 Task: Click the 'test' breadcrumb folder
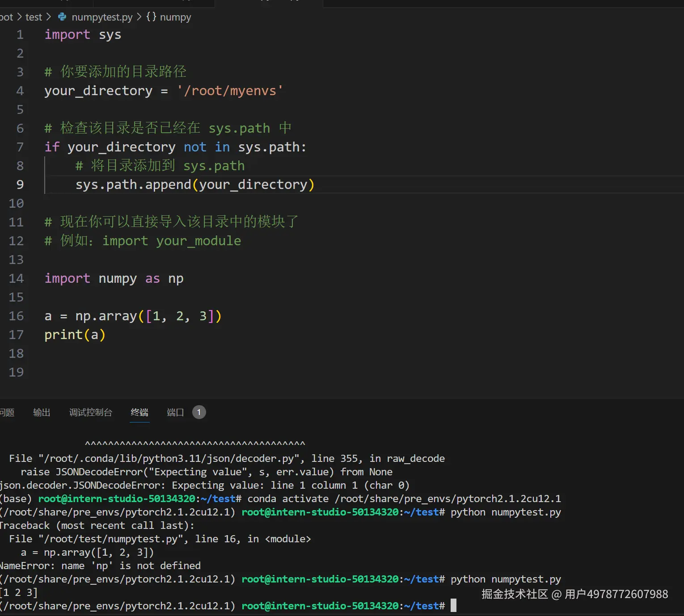click(x=34, y=17)
